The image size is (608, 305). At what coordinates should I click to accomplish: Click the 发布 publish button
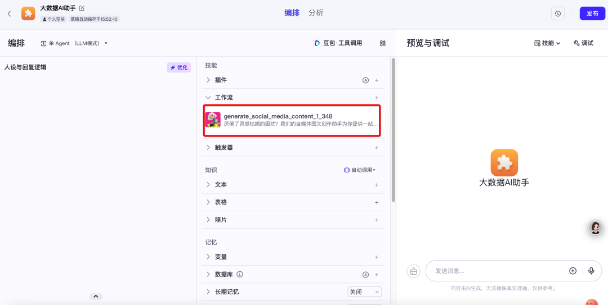click(592, 13)
